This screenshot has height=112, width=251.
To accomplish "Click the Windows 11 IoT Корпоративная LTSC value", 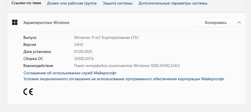I will 106,38.
